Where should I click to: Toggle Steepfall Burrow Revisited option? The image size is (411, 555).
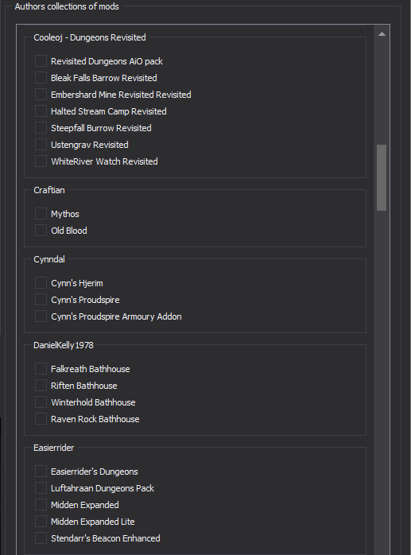tap(41, 127)
